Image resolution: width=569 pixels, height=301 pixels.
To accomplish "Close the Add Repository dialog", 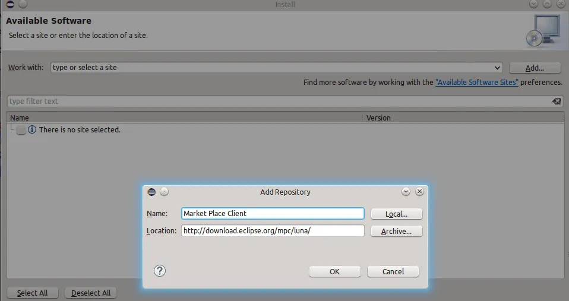I will tap(419, 192).
